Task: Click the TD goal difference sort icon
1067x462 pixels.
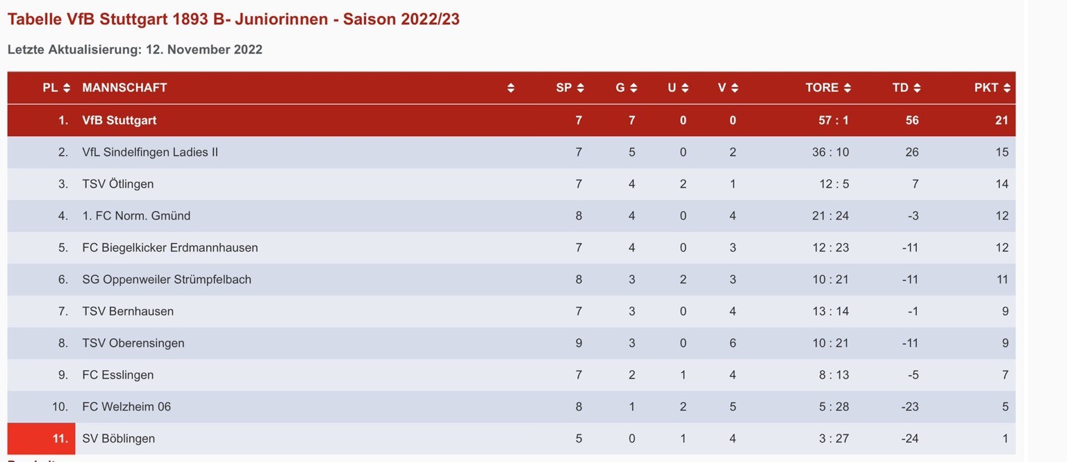Action: 917,88
